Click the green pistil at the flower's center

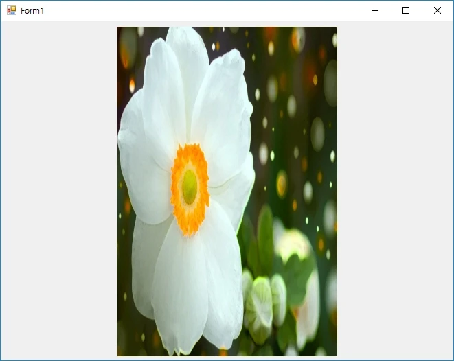(190, 186)
